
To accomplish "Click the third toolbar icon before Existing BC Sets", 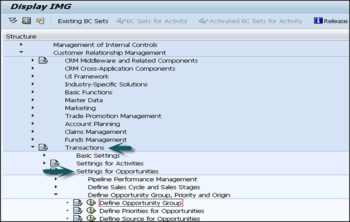I will pyautogui.click(x=41, y=21).
